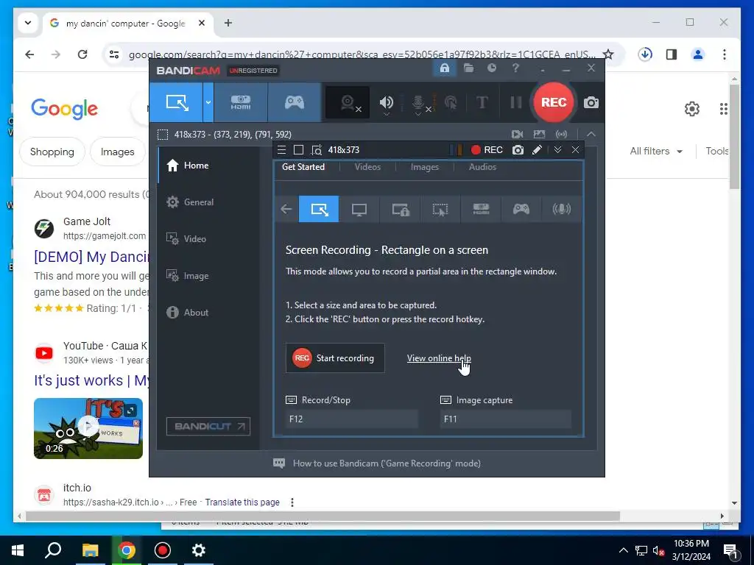The height and width of the screenshot is (565, 754).
Task: Open Video settings in Bandicam sidebar
Action: pyautogui.click(x=208, y=239)
